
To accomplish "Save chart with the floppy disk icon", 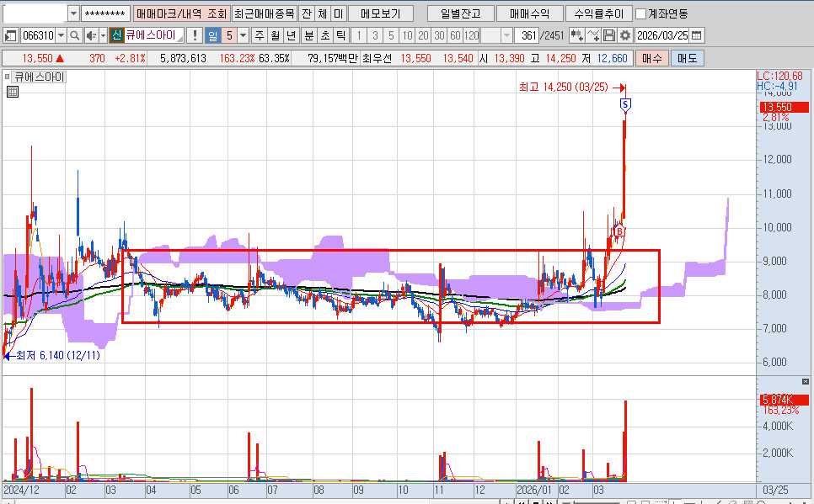I will tap(609, 35).
